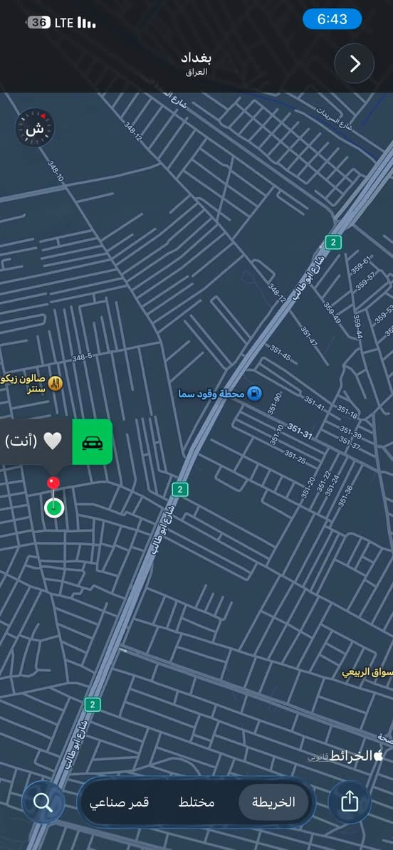393x850 pixels.
Task: Tap street label 351-25
Action: coord(295,458)
